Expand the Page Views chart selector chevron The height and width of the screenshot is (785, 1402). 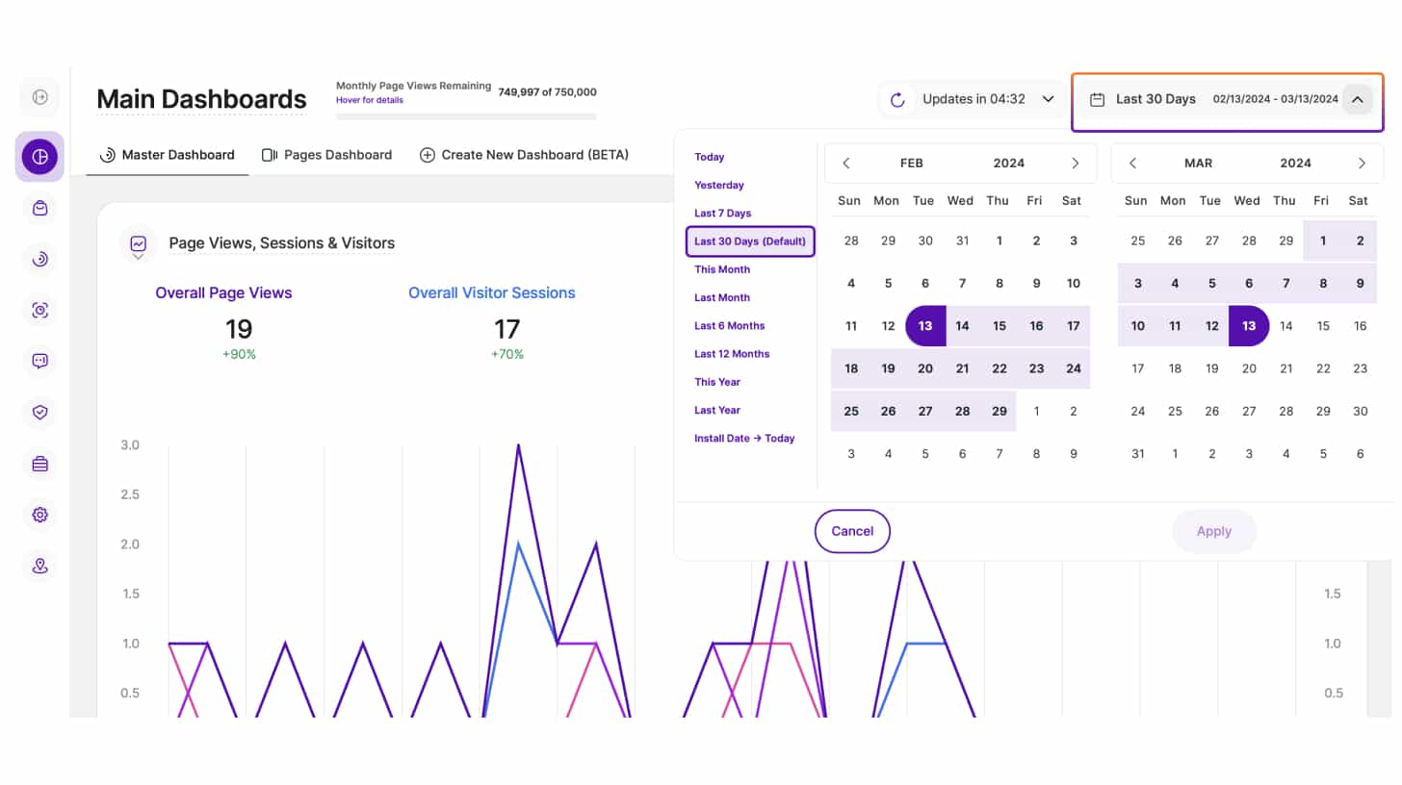pos(139,257)
